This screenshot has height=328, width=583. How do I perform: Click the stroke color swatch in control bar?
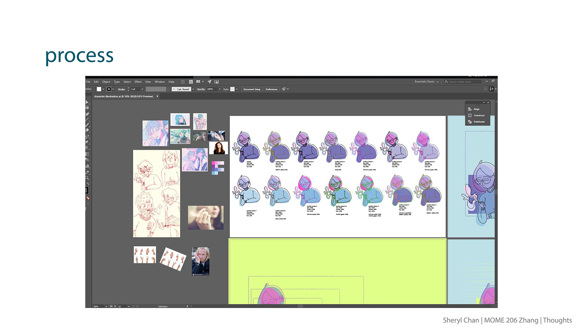pyautogui.click(x=108, y=89)
